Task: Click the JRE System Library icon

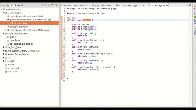Action: coord(6,51)
